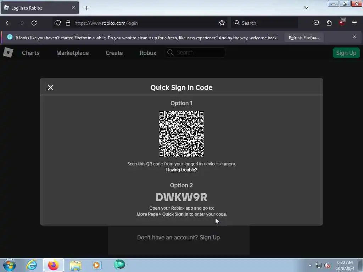Click the Roblox search field
Image resolution: width=363 pixels, height=272 pixels.
click(x=195, y=52)
